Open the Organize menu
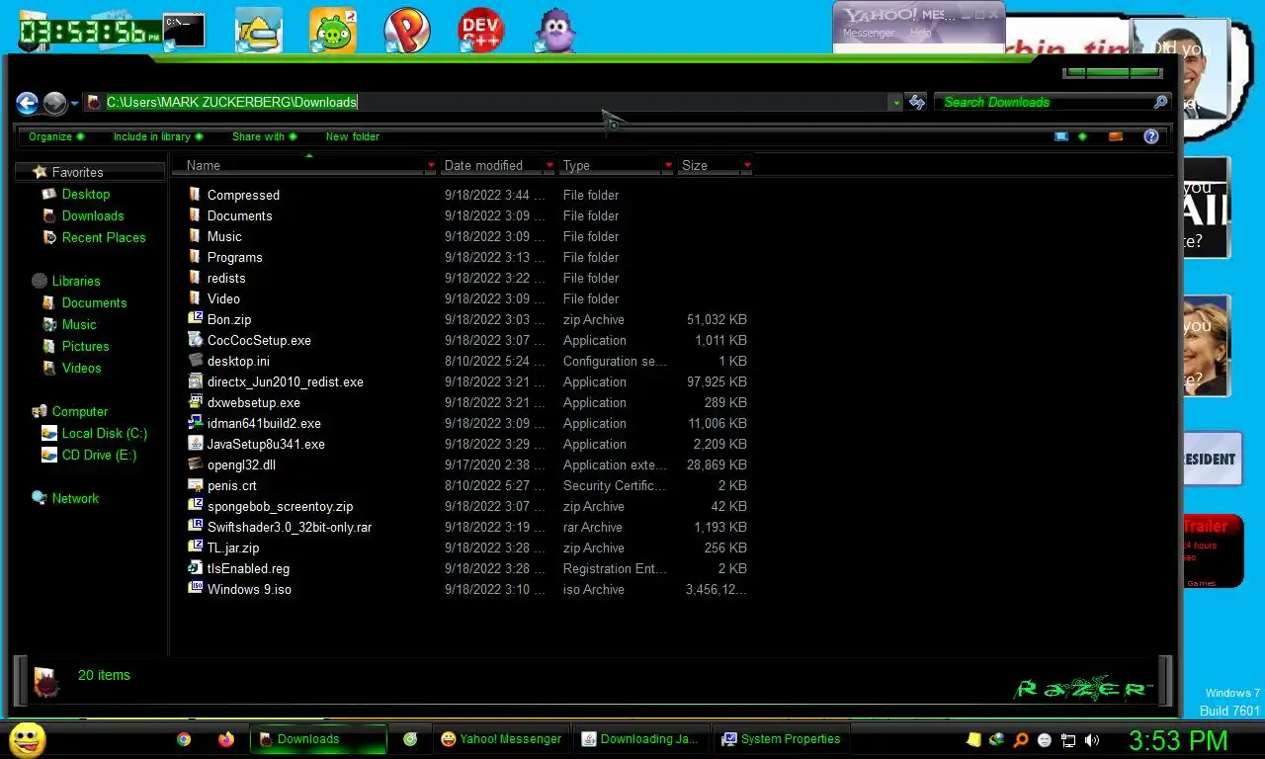 pyautogui.click(x=56, y=136)
